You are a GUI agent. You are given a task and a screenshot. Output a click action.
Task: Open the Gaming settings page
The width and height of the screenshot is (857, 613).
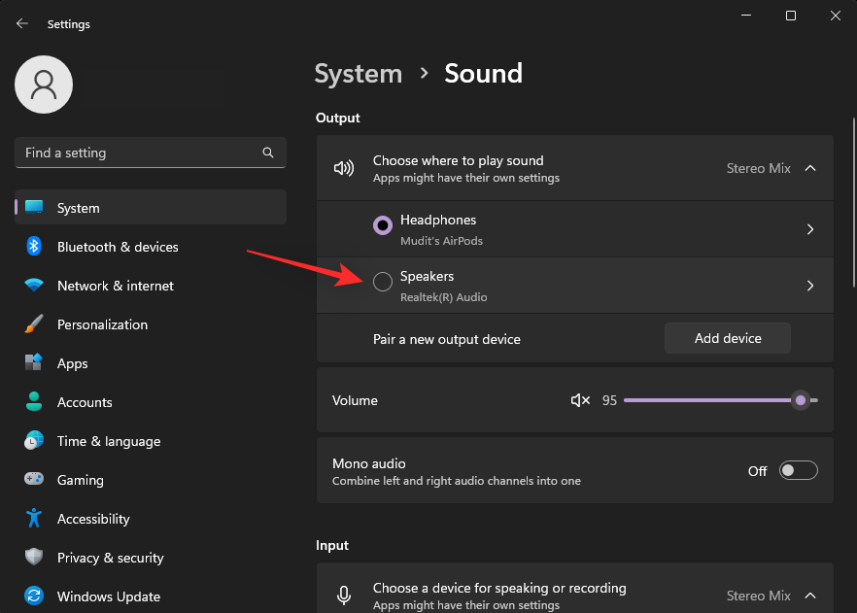(x=80, y=480)
